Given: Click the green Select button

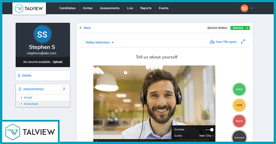Looking at the screenshot, I should 239,89.
